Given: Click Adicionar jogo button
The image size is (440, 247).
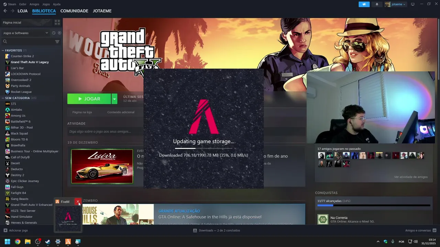Looking at the screenshot, I should click(15, 231).
